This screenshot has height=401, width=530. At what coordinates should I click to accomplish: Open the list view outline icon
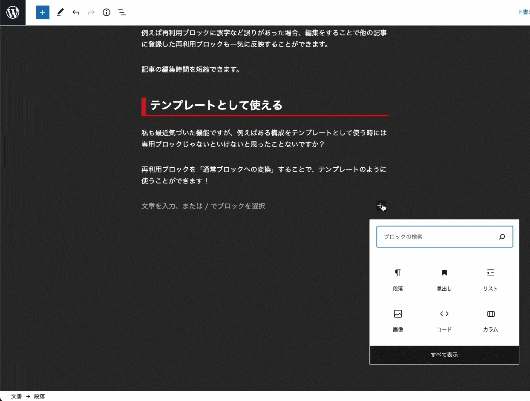[x=122, y=13]
